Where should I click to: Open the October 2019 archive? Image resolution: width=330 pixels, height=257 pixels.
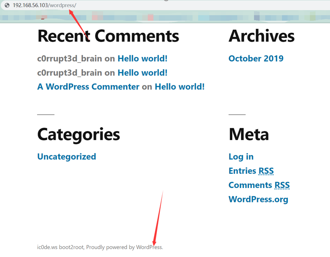click(x=256, y=58)
